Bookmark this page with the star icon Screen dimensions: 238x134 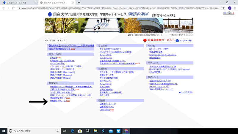point(223,8)
